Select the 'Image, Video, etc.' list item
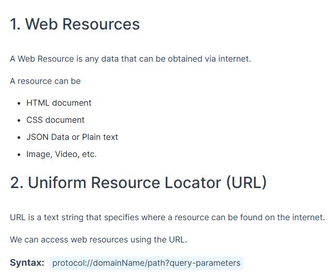Image resolution: width=332 pixels, height=272 pixels. click(62, 154)
